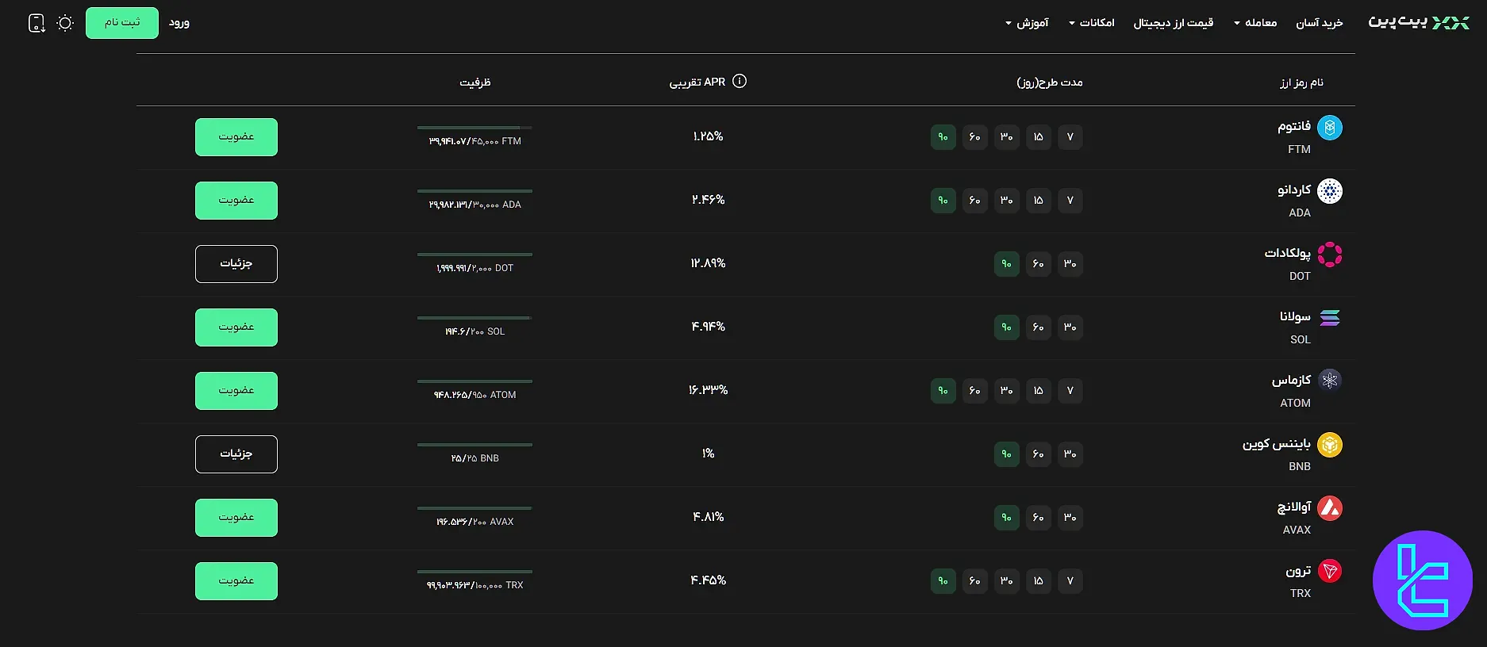Screen dimensions: 1487x647
Task: Select 15-day plan for TRX
Action: point(1039,581)
